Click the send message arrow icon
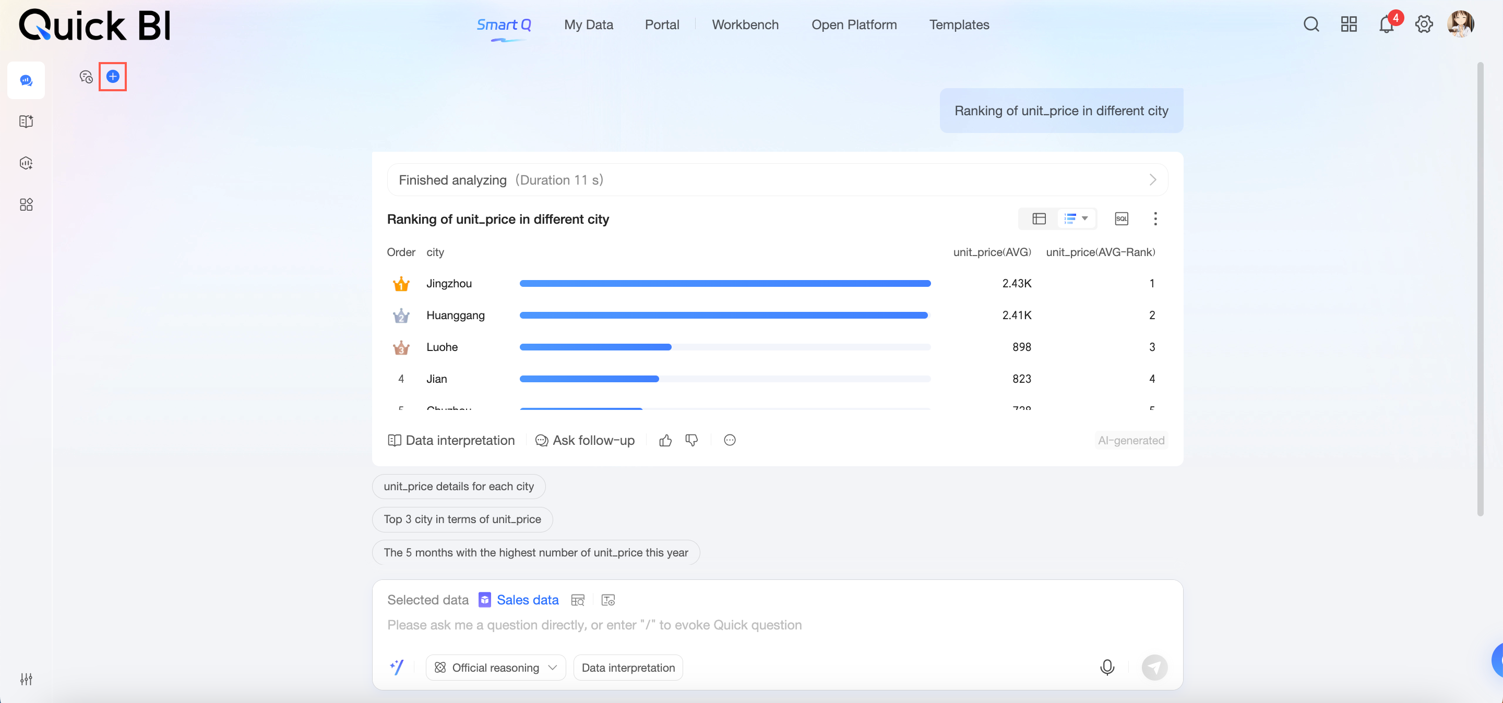 (x=1154, y=667)
